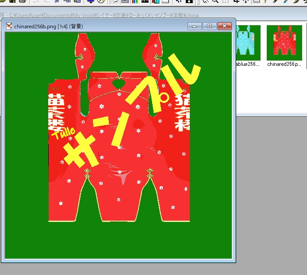Select the light blue dress thumbnail

point(248,43)
